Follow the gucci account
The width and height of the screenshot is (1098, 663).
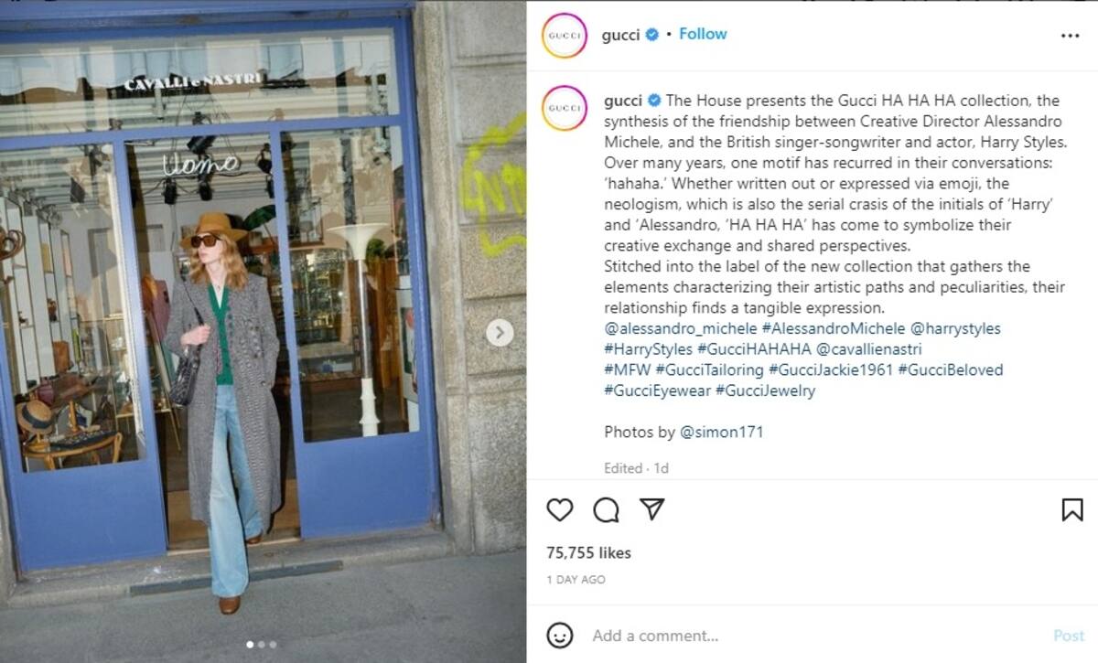[x=703, y=34]
